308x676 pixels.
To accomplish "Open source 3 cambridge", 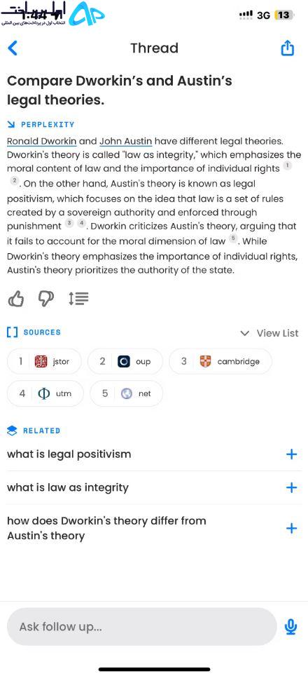I will [220, 361].
